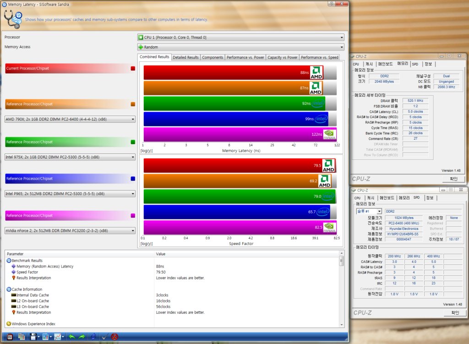469x344 pixels.
Task: Toggle the red Current Processor color box
Action: point(133,69)
